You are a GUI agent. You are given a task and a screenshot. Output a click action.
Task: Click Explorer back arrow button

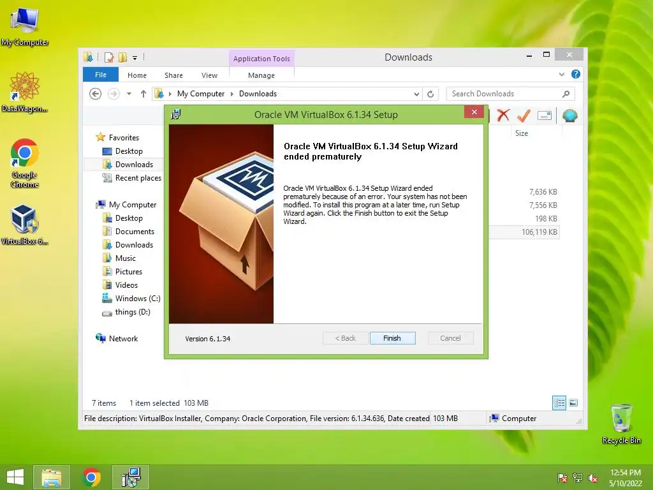(96, 94)
